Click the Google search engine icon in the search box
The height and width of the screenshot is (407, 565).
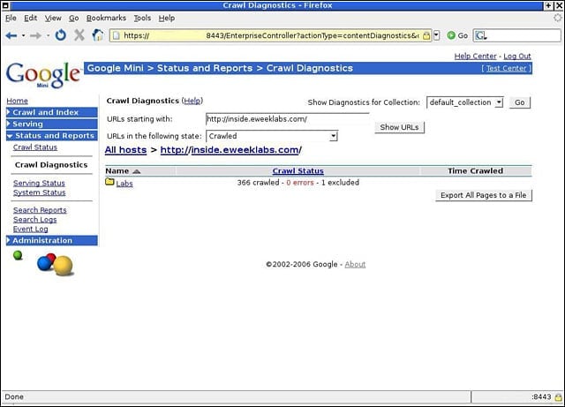[480, 35]
